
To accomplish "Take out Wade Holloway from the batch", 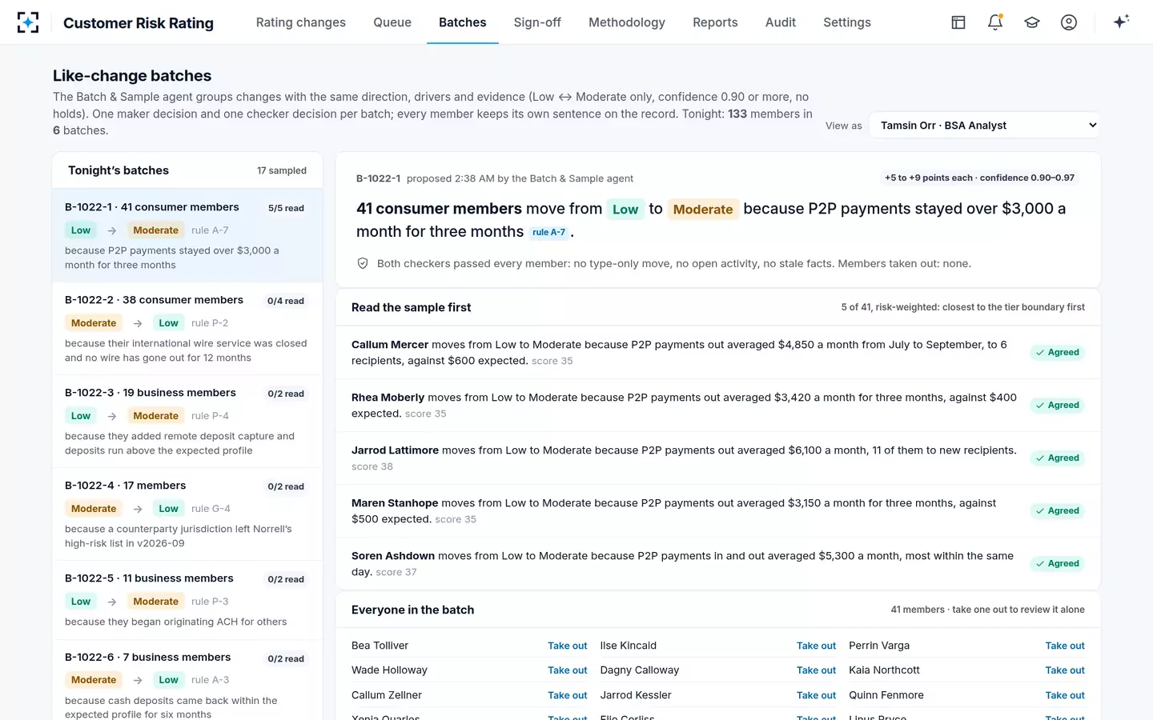I will (568, 670).
